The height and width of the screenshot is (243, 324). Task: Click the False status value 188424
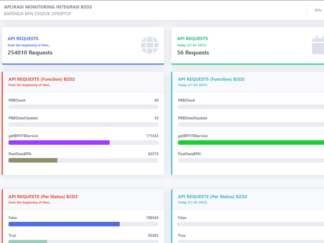pyautogui.click(x=152, y=218)
